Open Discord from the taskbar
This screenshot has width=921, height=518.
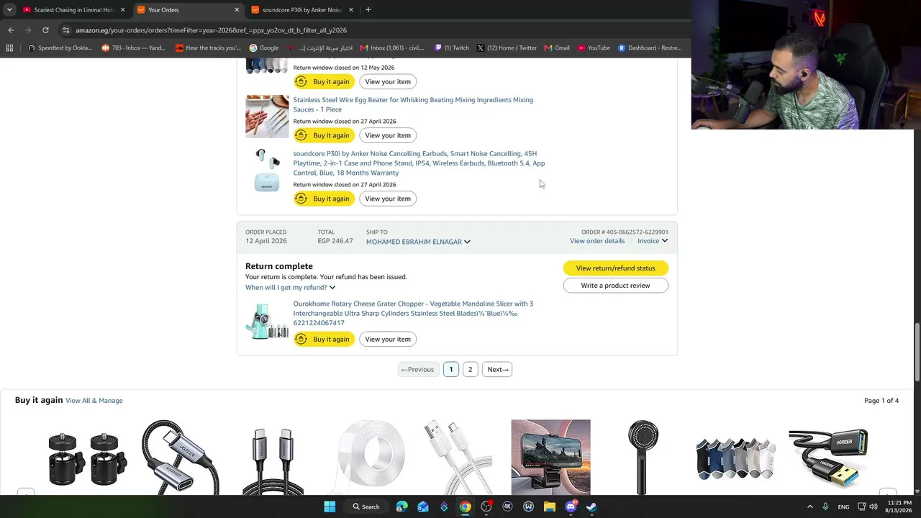[x=571, y=506]
